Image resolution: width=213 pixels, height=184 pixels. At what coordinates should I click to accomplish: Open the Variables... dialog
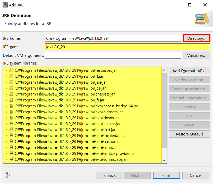(196, 55)
